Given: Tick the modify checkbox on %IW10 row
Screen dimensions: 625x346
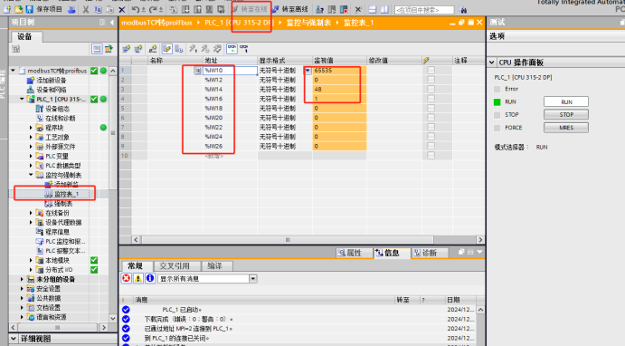Looking at the screenshot, I should [x=431, y=71].
